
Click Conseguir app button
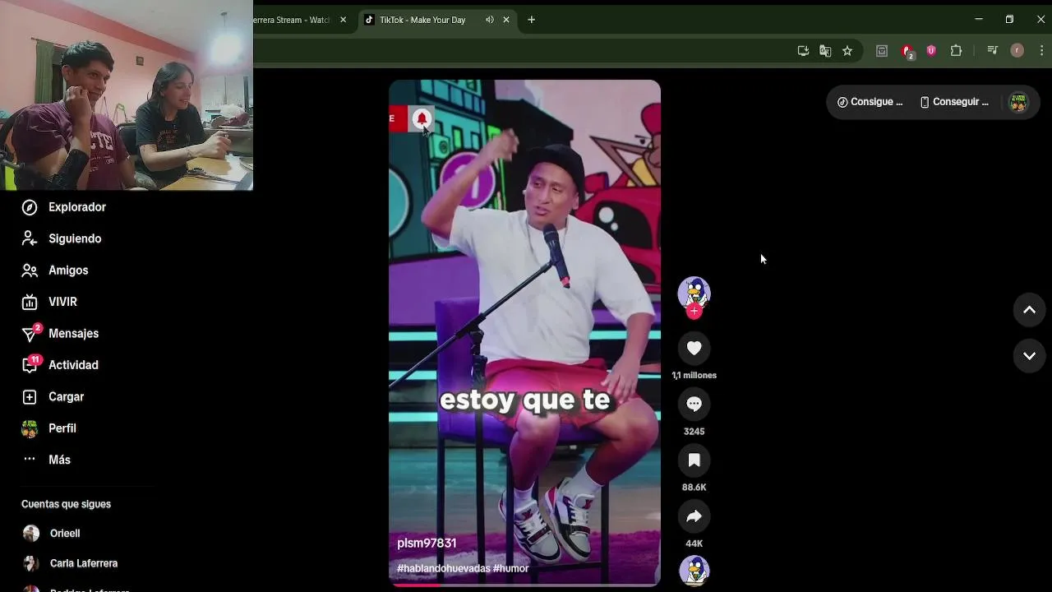pyautogui.click(x=953, y=102)
